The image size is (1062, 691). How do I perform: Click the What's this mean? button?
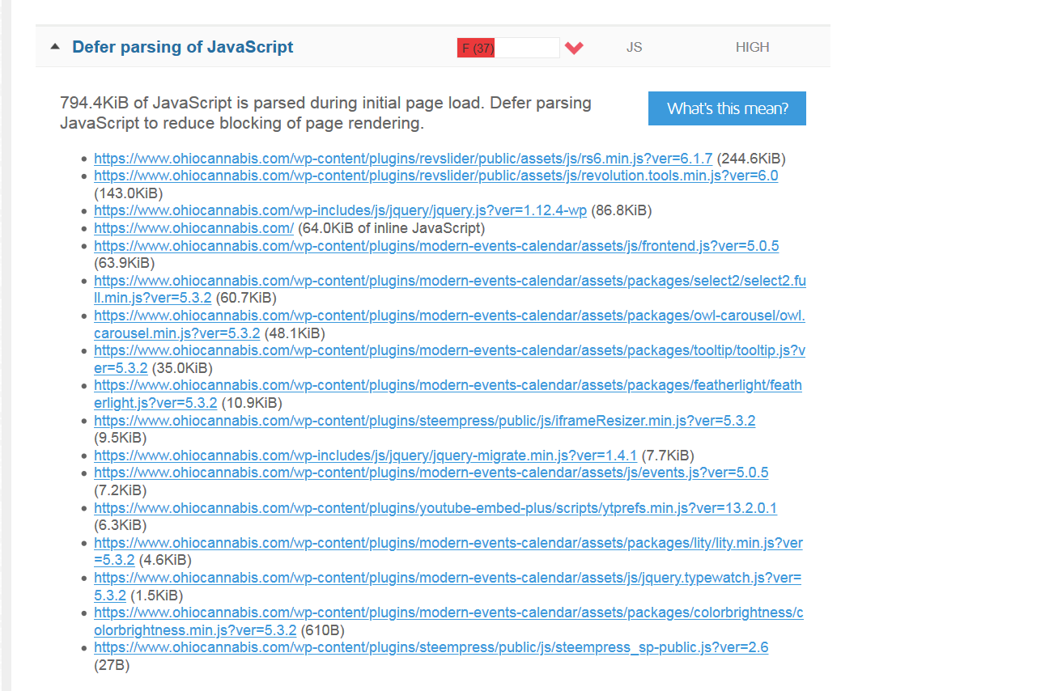727,108
